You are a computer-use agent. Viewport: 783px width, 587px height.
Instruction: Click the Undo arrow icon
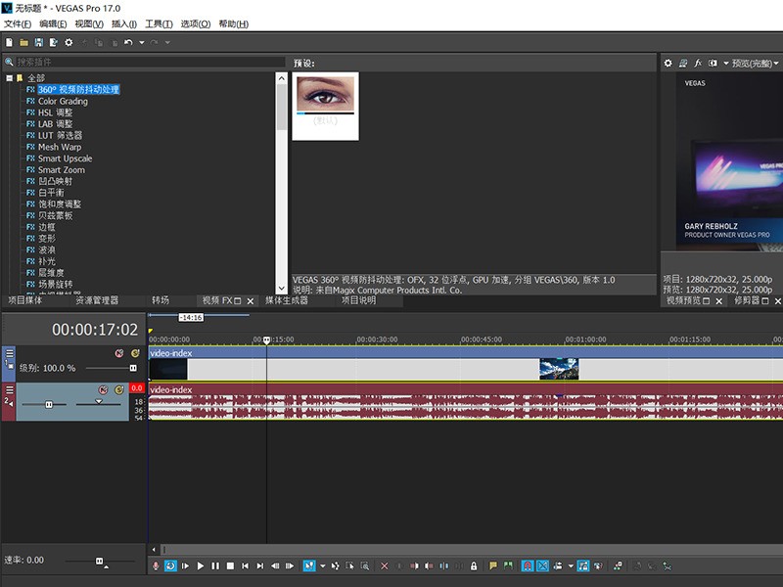(128, 42)
